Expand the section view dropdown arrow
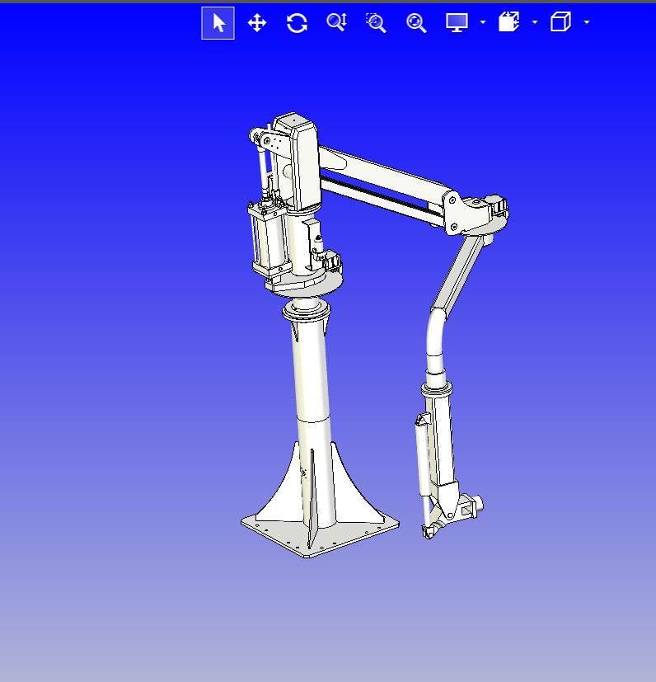The height and width of the screenshot is (682, 656). tap(535, 22)
